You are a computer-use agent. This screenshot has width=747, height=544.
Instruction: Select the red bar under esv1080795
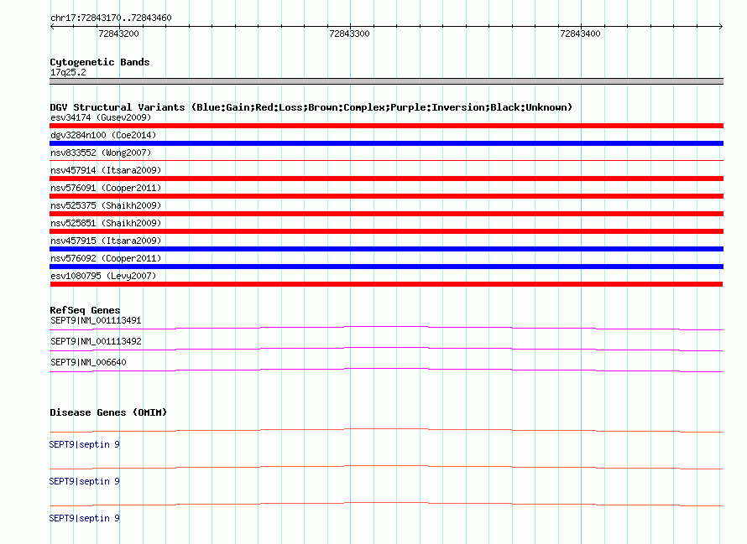click(x=386, y=284)
